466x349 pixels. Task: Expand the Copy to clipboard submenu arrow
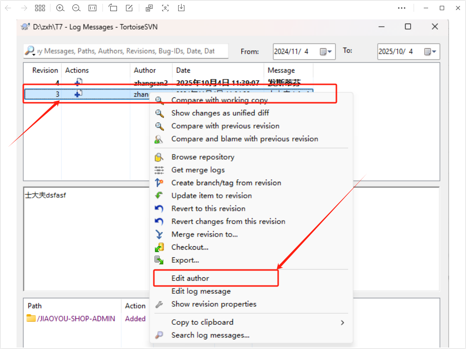pyautogui.click(x=343, y=323)
